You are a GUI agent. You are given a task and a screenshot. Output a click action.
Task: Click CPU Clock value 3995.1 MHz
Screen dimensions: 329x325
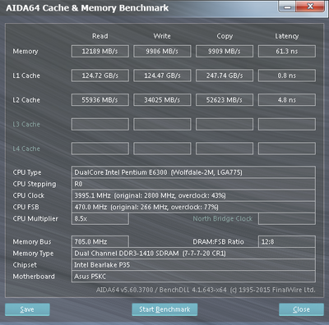click(x=193, y=195)
